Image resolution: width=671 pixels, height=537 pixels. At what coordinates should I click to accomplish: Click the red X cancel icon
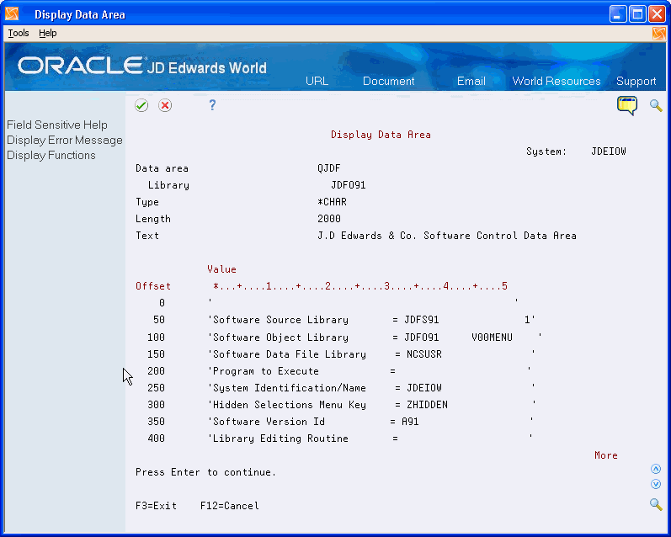point(165,105)
